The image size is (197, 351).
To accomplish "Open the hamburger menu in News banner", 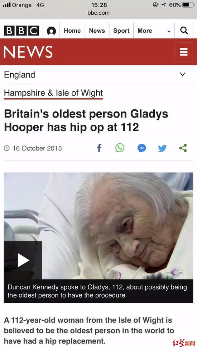I will point(184,52).
